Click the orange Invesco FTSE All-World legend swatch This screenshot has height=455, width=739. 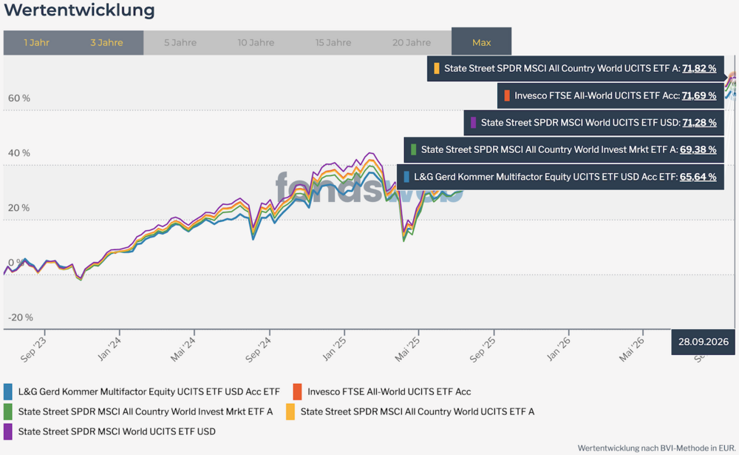click(297, 392)
